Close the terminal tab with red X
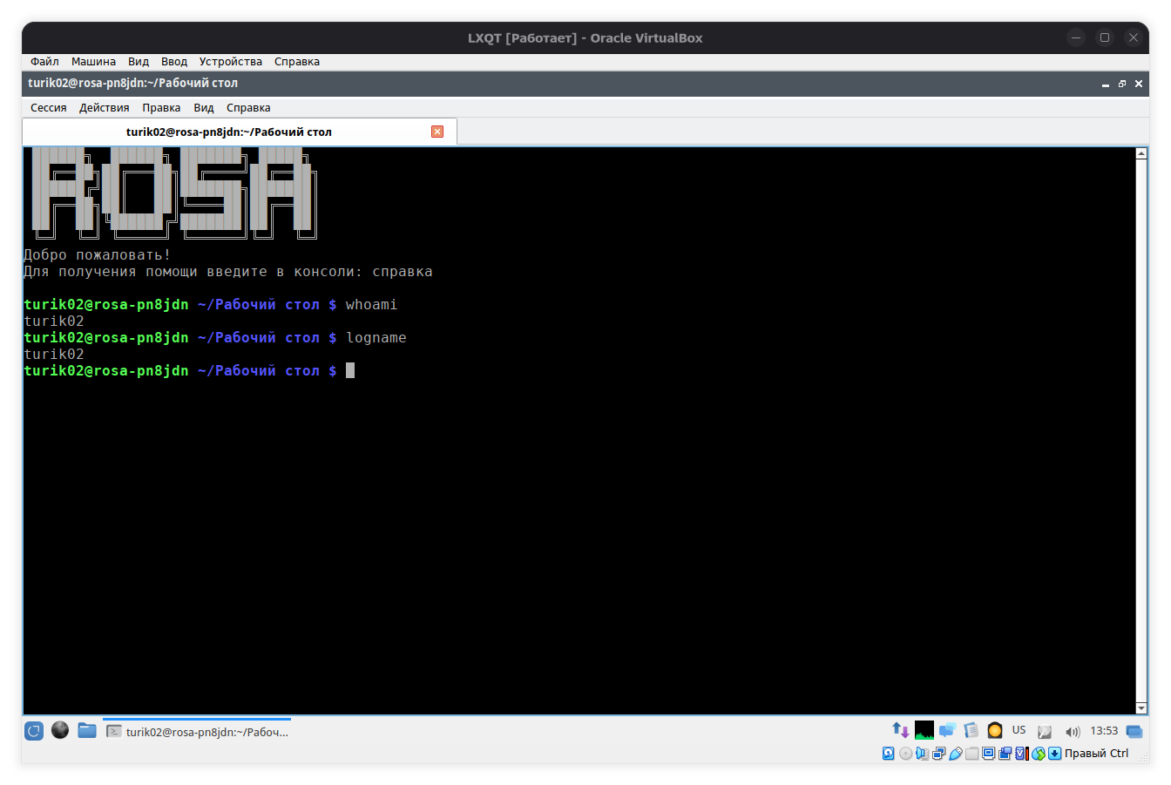This screenshot has width=1171, height=785. [x=437, y=132]
